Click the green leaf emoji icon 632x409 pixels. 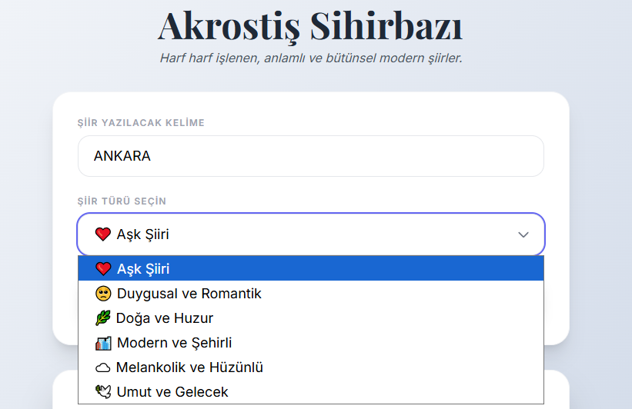103,318
